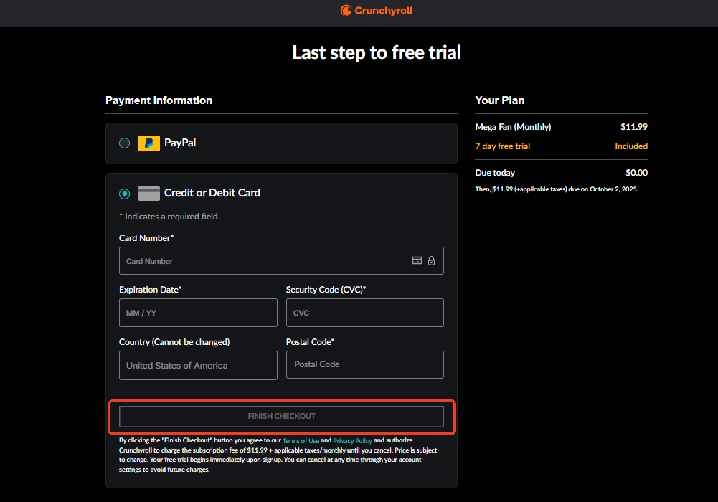
Task: Select the PayPal radio button
Action: click(x=125, y=143)
